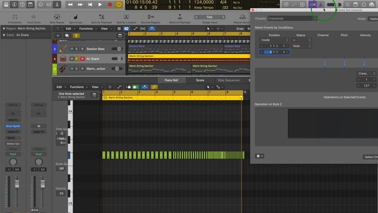Toggle green MIDI Out button in Piano Roll
This screenshot has height=213, width=378.
point(135,87)
